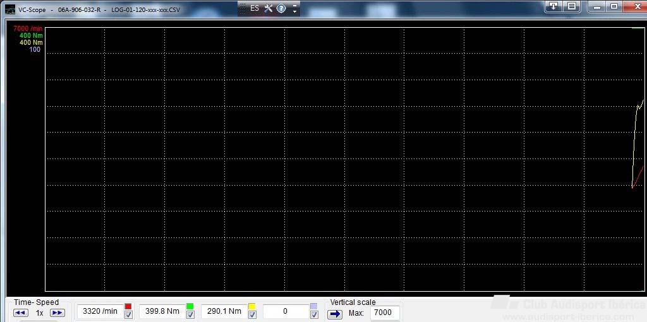Maximize the VC-Scope window
This screenshot has width=647, height=322.
[x=614, y=6]
